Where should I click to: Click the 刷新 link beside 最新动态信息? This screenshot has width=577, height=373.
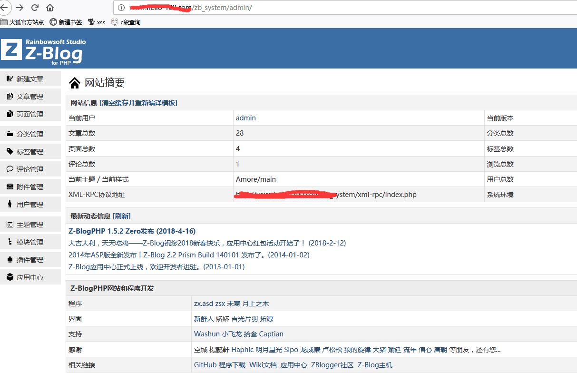point(121,216)
